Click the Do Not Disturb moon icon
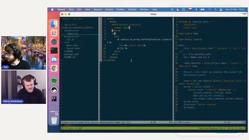Screen dimensions: 249x140 [178, 9]
